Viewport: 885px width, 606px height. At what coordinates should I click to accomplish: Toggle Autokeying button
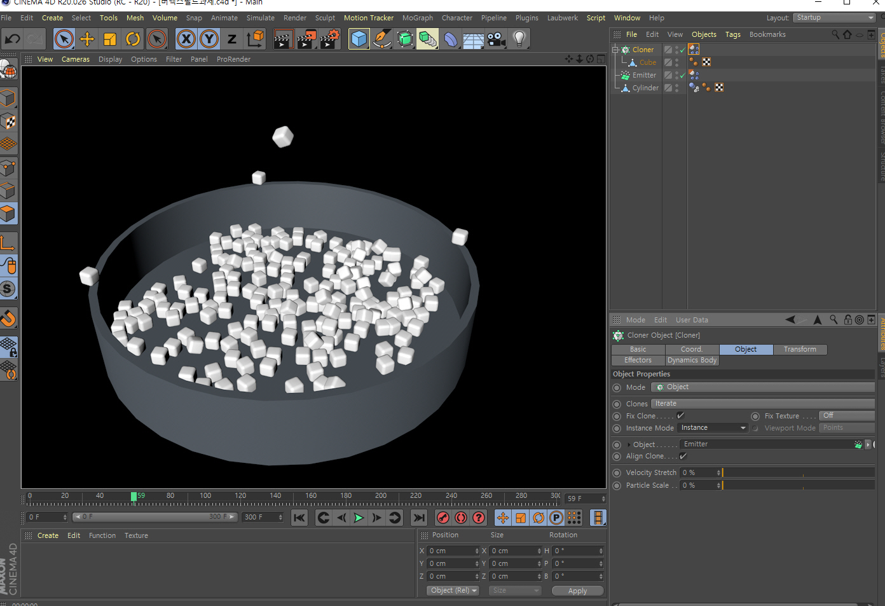tap(461, 518)
